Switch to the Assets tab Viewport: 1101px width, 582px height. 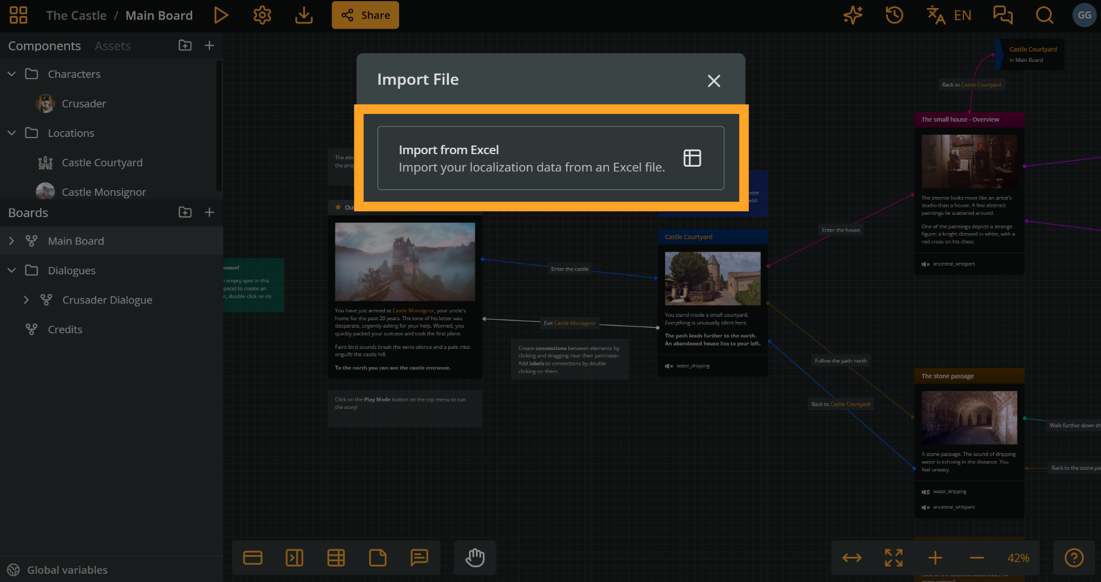point(112,46)
